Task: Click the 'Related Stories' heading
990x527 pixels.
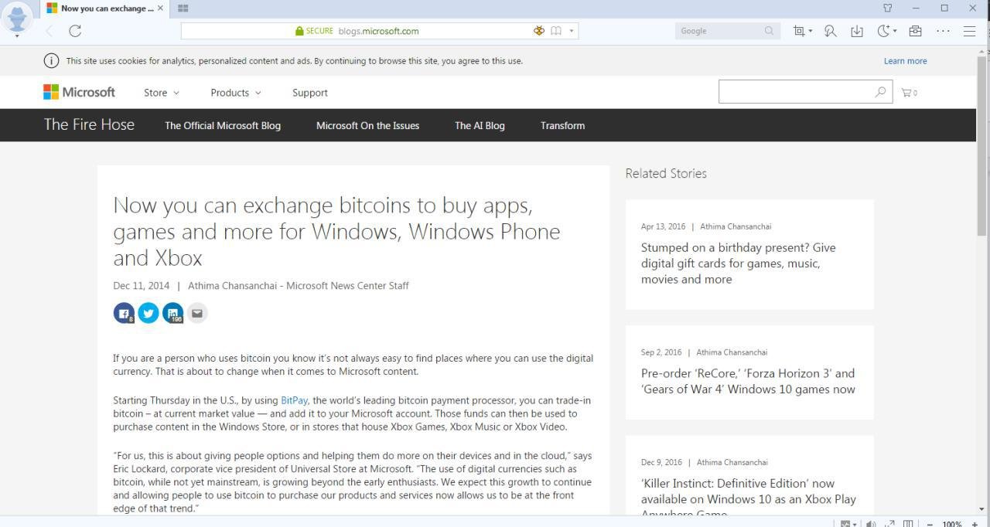Action: tap(666, 174)
